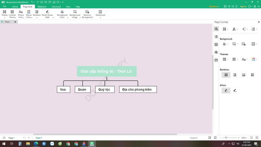
Task: Click the zoom slider handle
Action: (226, 138)
